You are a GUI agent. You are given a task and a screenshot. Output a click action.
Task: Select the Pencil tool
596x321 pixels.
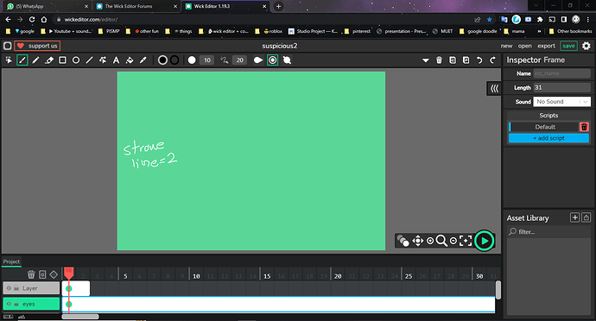pos(35,60)
